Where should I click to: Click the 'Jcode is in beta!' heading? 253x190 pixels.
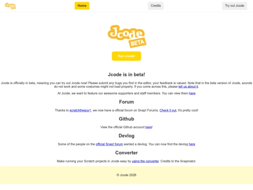pyautogui.click(x=126, y=75)
